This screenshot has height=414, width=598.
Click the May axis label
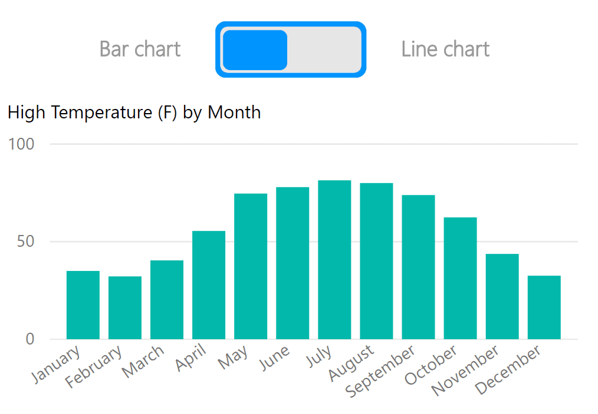click(232, 357)
